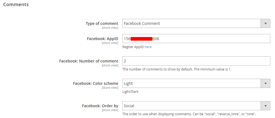The image size is (275, 118).
Task: Click the "Light/Dark" hint text
Action: click(130, 92)
